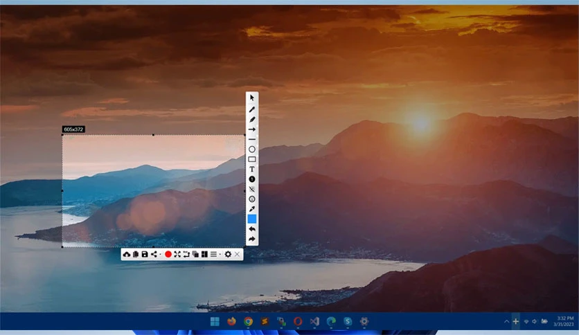Save the capture with floppy disk icon

145,254
